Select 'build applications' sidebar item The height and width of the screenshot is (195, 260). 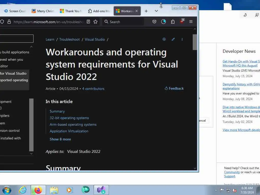(14, 52)
